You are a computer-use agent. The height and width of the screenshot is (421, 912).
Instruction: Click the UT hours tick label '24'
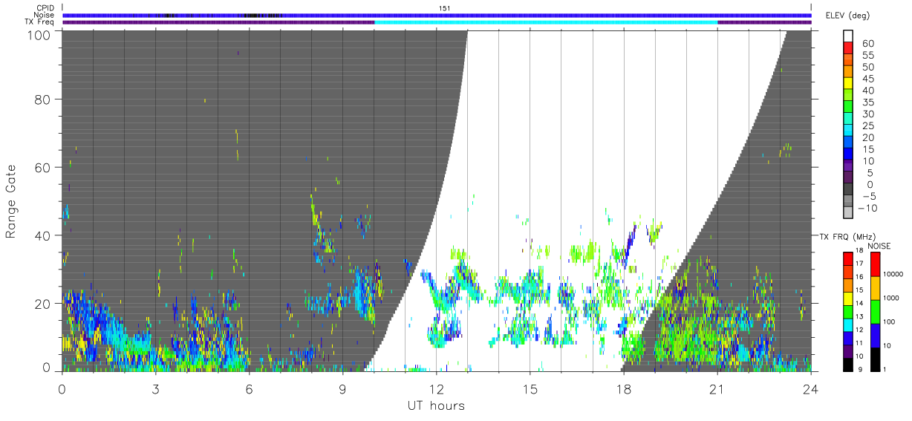pyautogui.click(x=811, y=388)
